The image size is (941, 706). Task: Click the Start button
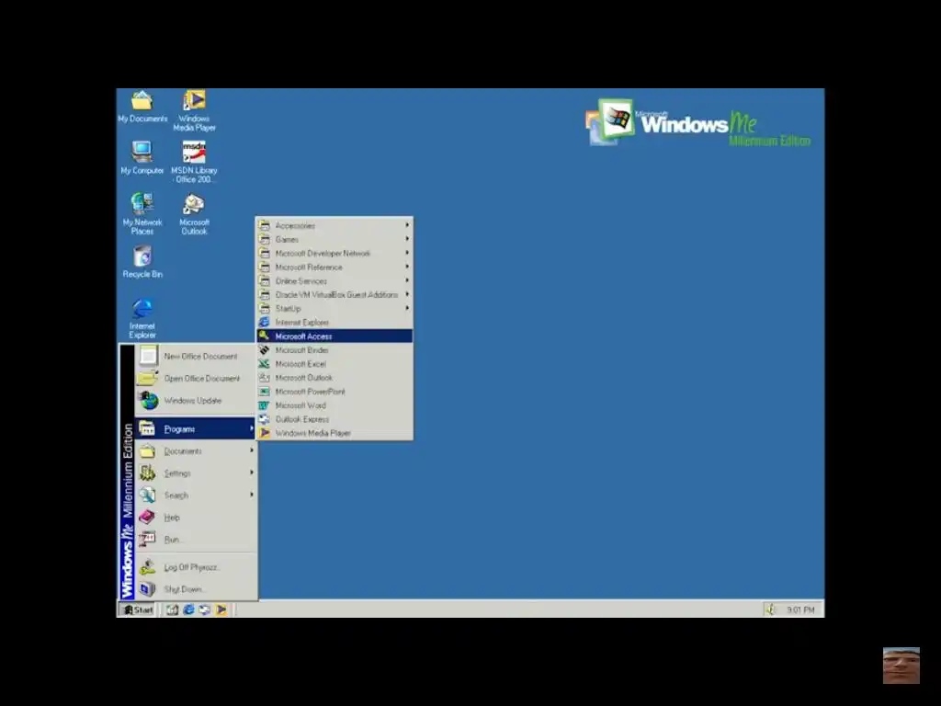[x=138, y=609]
